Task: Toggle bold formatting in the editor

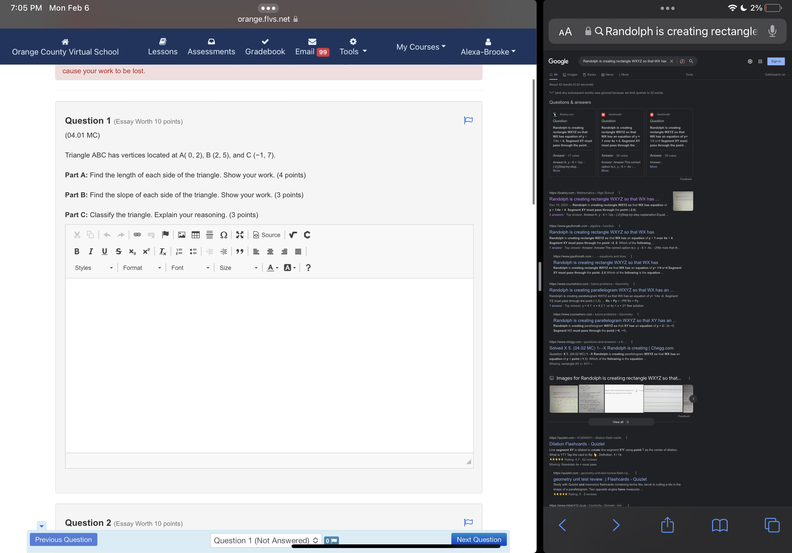Action: pos(77,251)
